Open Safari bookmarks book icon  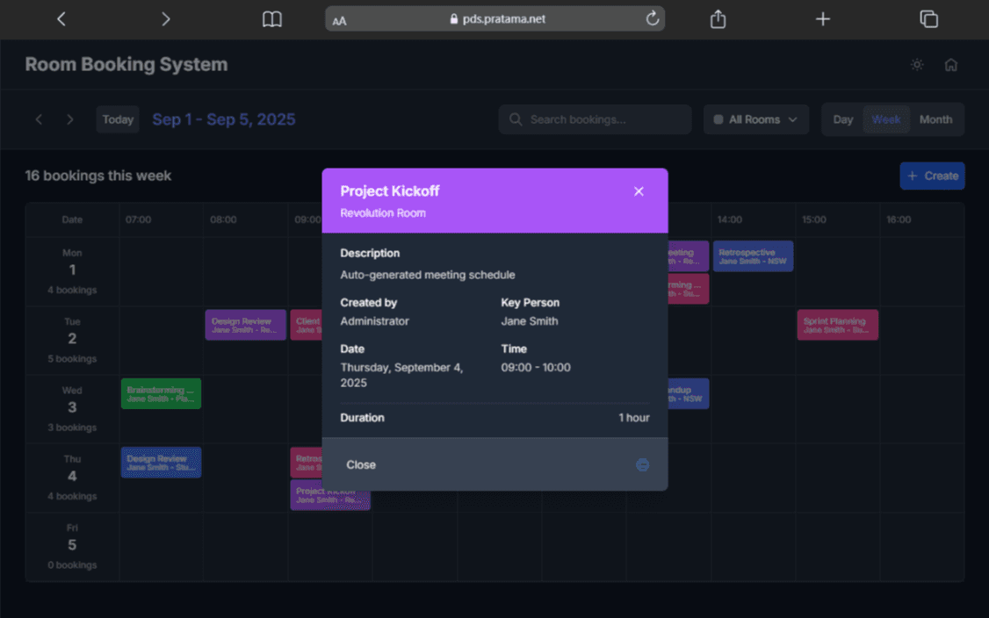(x=272, y=19)
